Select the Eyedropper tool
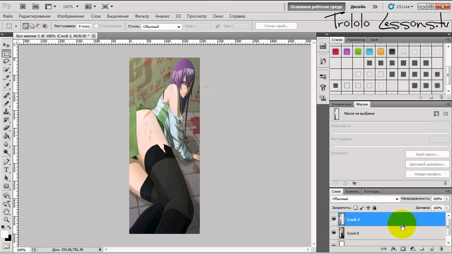 coord(6,86)
